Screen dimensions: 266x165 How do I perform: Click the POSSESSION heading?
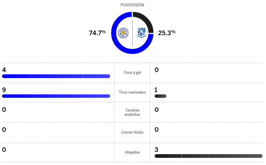[x=132, y=5]
